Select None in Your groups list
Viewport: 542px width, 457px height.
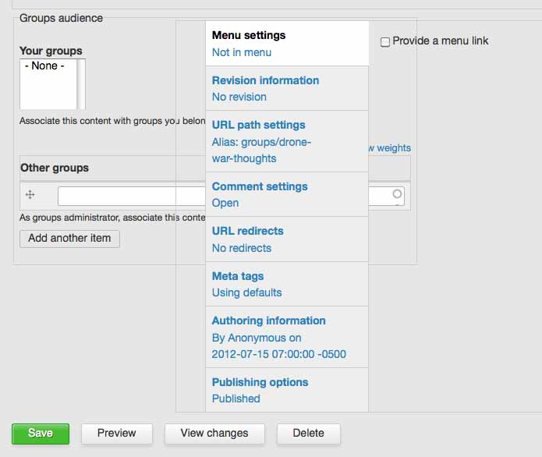(x=44, y=66)
